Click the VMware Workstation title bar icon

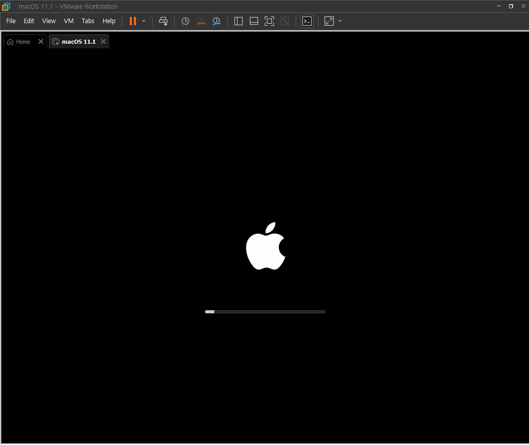[x=6, y=6]
